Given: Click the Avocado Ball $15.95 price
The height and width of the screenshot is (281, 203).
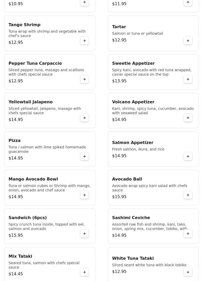Looking at the screenshot, I should pos(119,197).
